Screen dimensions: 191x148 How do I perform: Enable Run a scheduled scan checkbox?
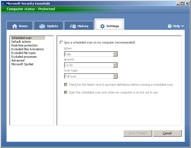pyautogui.click(x=61, y=42)
